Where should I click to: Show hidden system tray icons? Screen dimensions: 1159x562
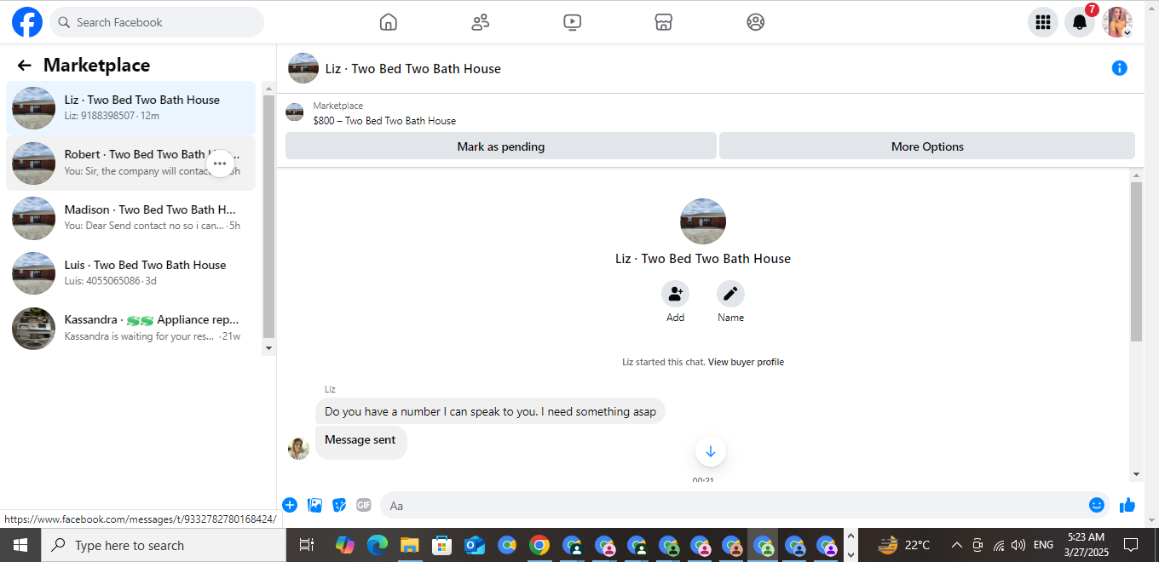pyautogui.click(x=956, y=545)
